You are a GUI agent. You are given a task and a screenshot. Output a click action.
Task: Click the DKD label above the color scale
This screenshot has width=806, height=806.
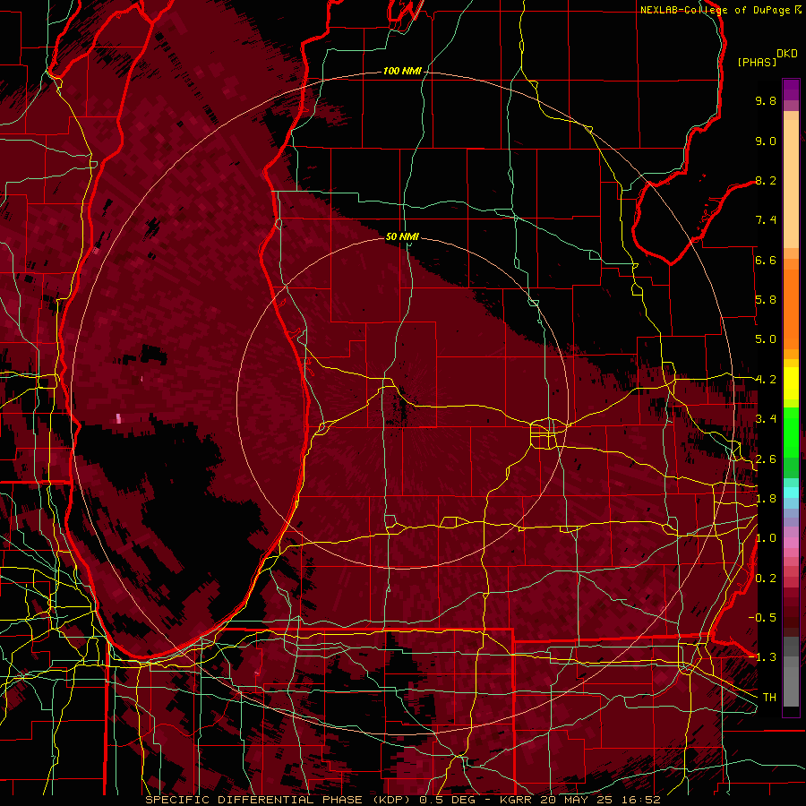tap(787, 54)
